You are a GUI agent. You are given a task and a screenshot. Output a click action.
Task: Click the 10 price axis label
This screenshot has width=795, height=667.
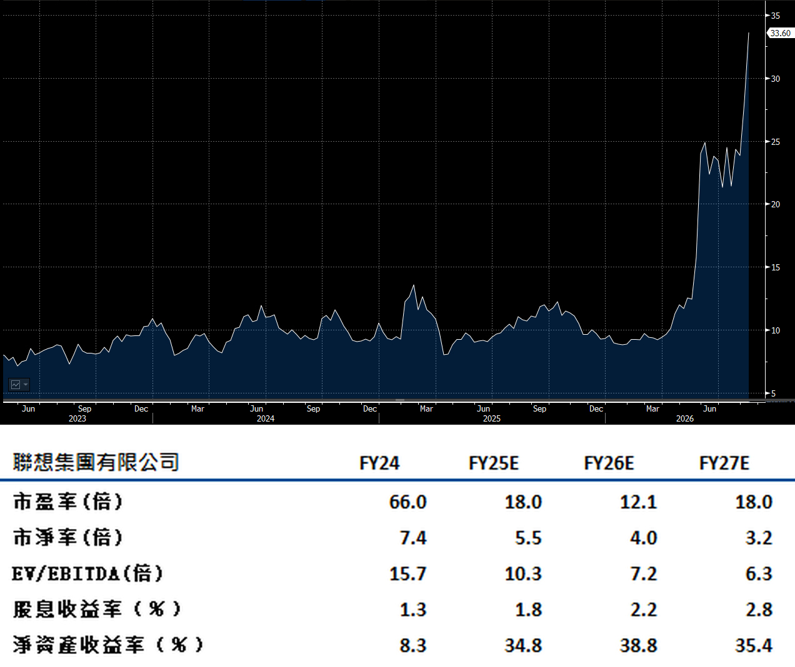click(x=775, y=330)
